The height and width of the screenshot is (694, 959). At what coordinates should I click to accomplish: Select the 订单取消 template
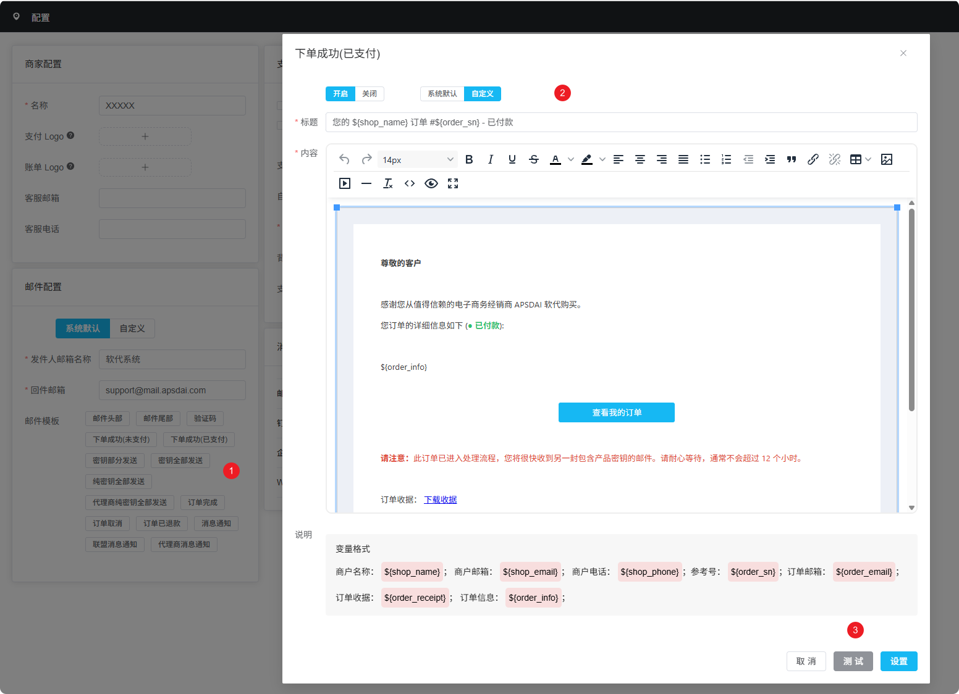(x=107, y=523)
